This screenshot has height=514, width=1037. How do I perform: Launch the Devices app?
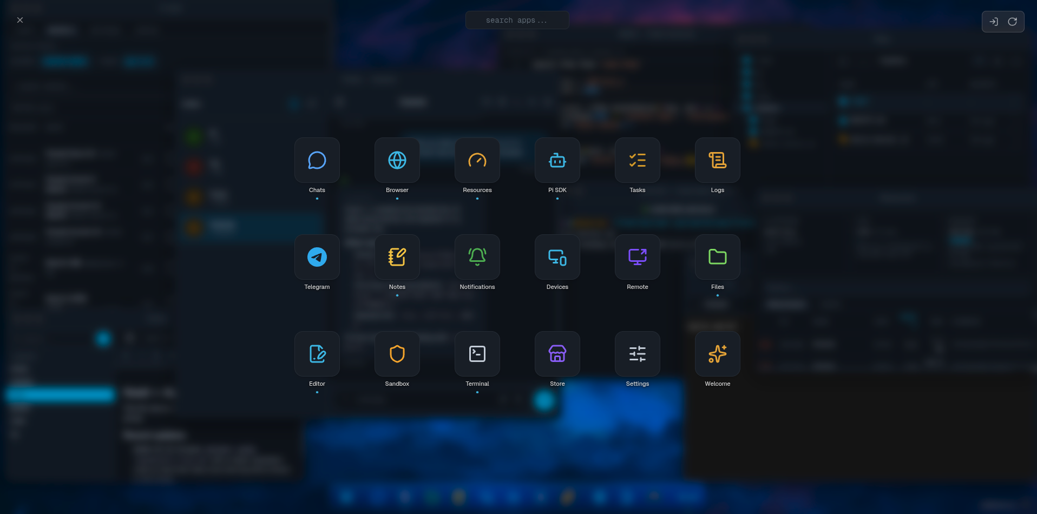pos(557,257)
